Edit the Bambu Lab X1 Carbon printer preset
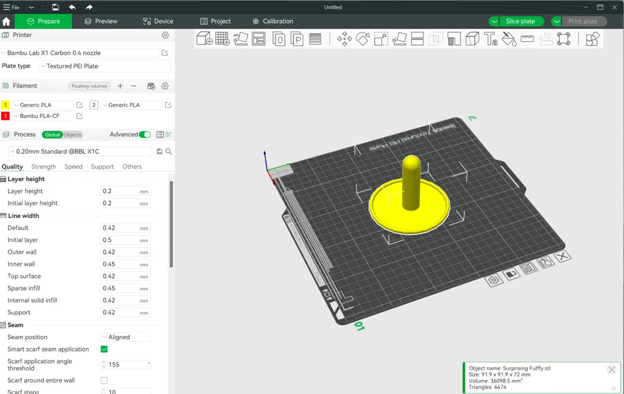The height and width of the screenshot is (394, 624). click(x=165, y=52)
